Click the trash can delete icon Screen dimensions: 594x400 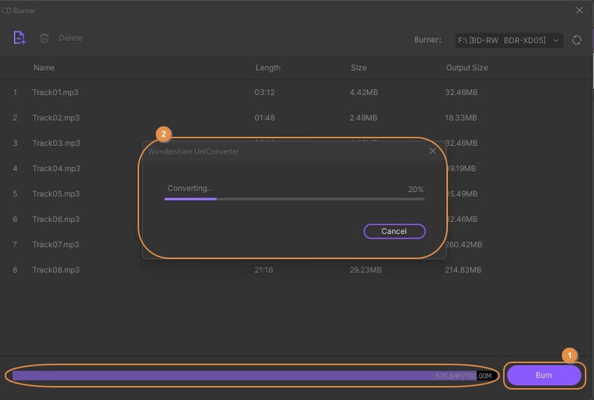(x=45, y=38)
